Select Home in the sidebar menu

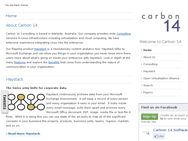tap(147, 50)
